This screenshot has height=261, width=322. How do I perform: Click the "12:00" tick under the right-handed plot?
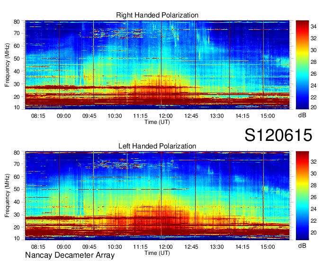pos(166,116)
